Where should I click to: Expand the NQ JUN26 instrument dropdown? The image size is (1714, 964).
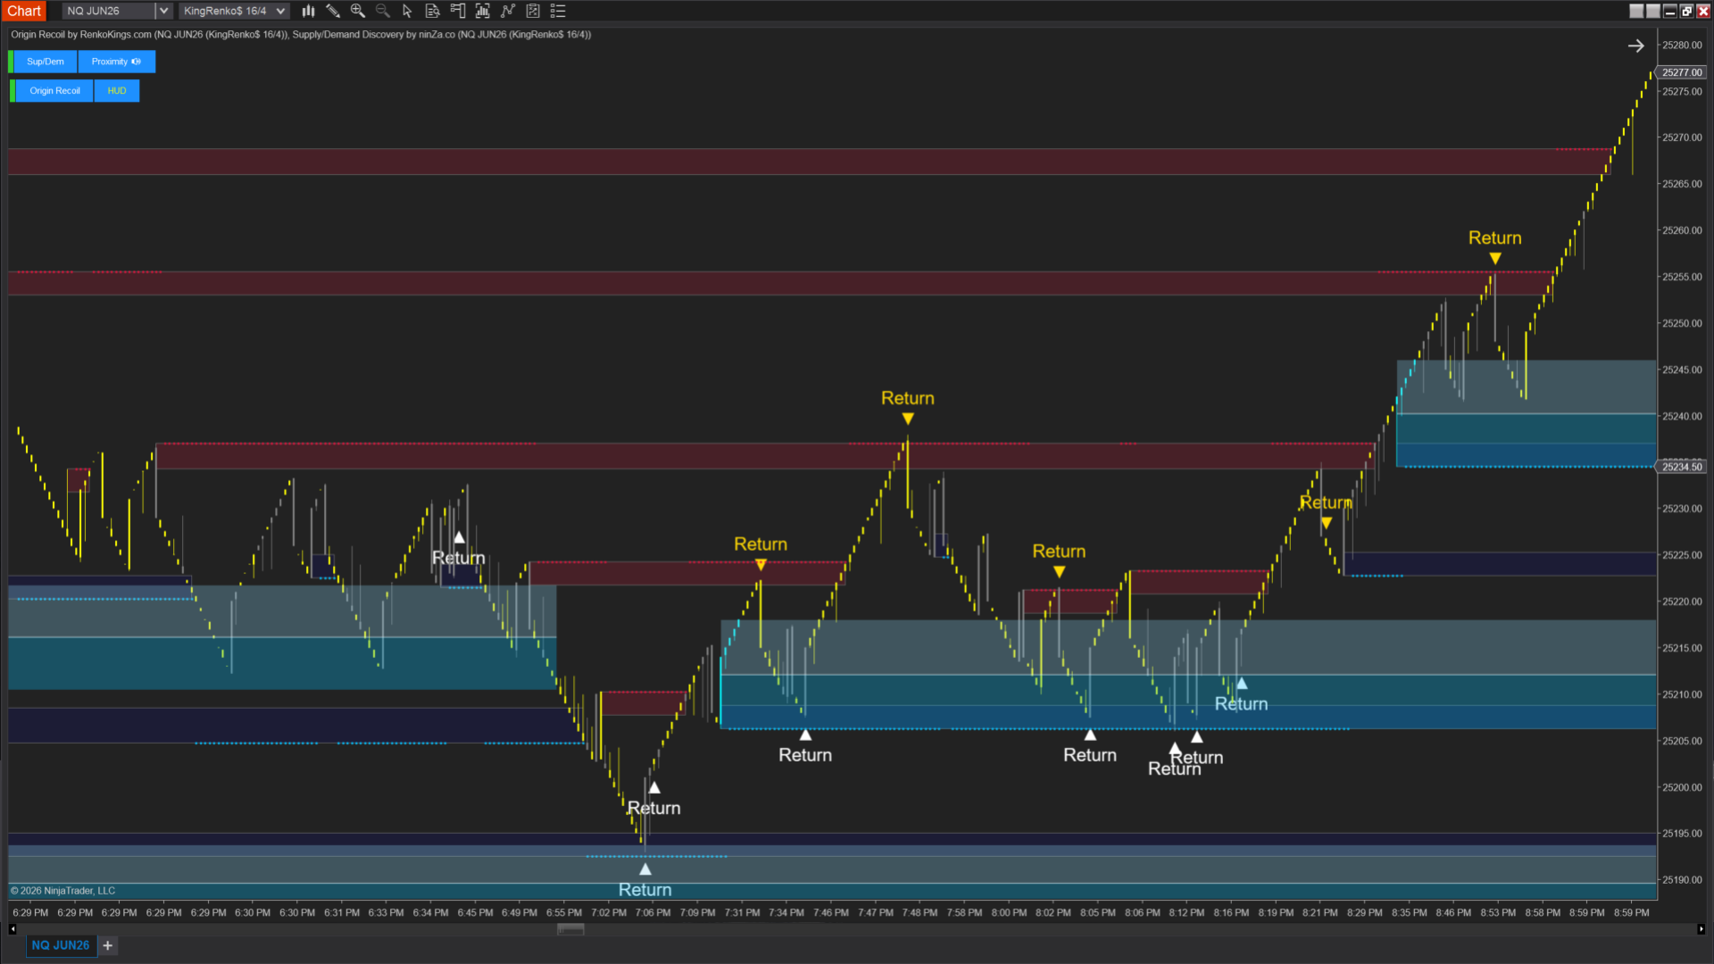click(163, 11)
